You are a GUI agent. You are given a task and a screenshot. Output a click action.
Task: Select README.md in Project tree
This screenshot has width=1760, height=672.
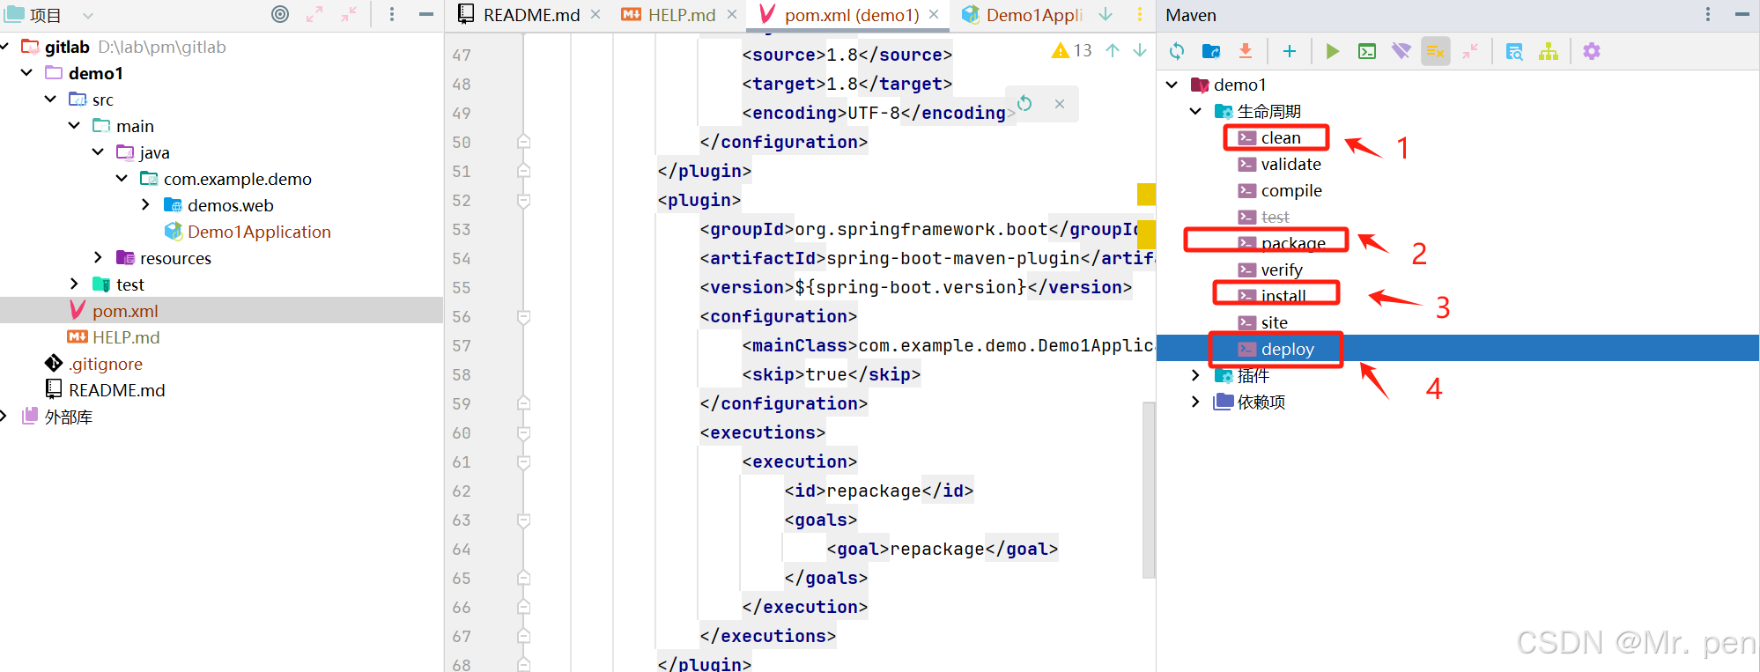[105, 390]
